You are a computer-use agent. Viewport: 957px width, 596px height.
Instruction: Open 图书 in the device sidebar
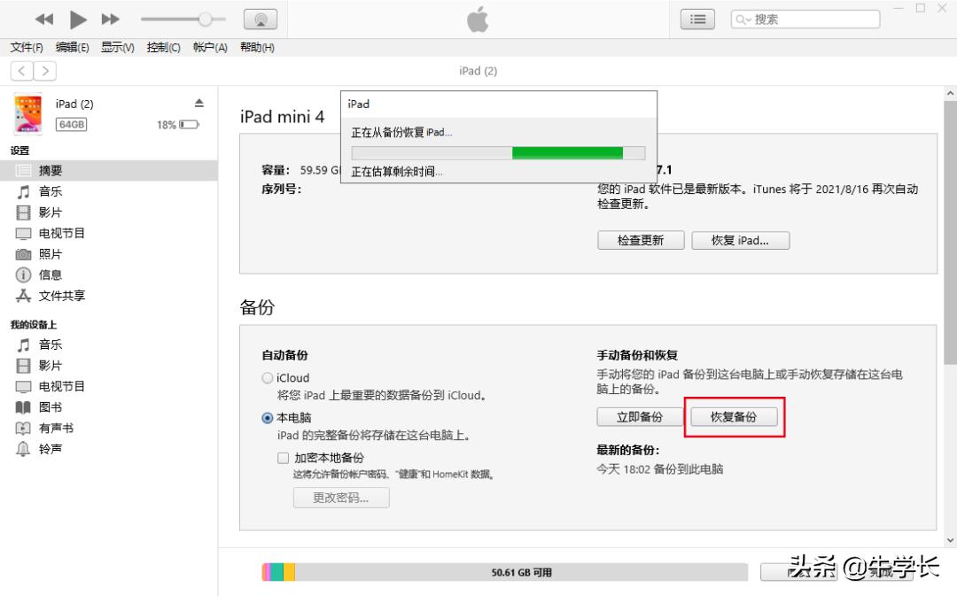(x=49, y=407)
